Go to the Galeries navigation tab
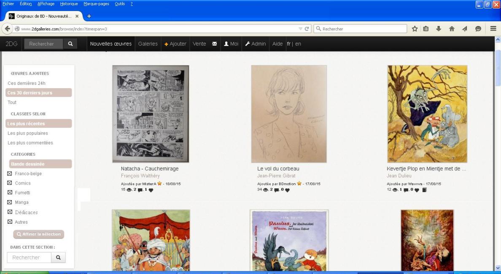This screenshot has height=274, width=501. (x=148, y=44)
